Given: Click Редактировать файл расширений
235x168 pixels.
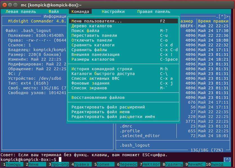Looking at the screenshot, I should (108, 107).
